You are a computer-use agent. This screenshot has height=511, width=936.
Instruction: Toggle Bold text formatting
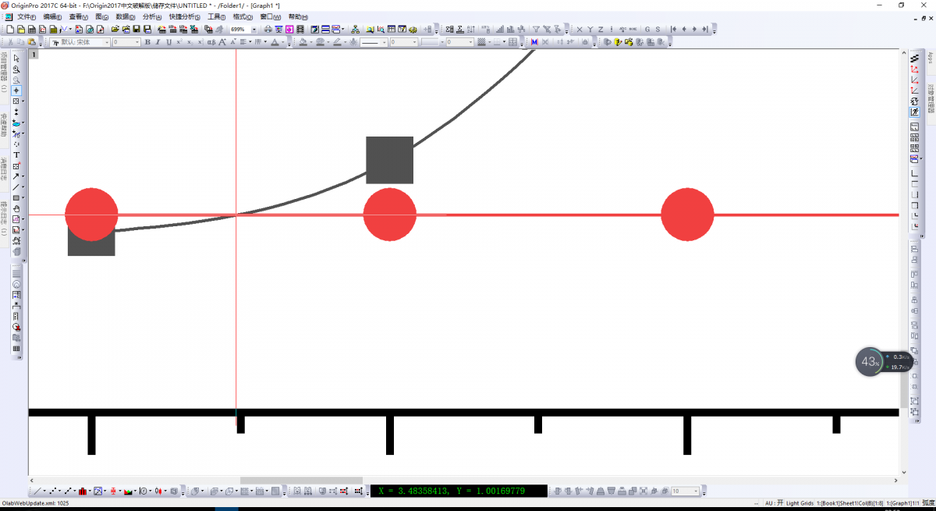[x=147, y=42]
